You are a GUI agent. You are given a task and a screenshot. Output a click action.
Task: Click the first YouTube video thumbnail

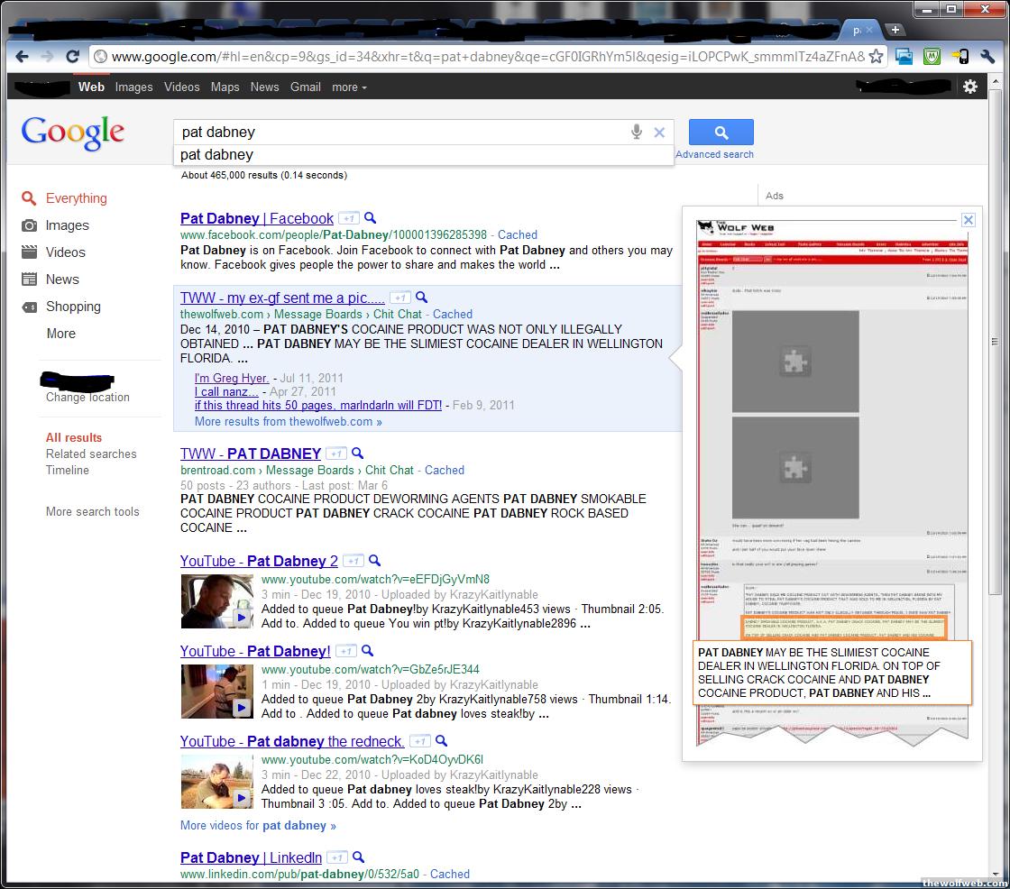point(217,601)
